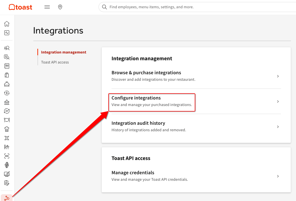Click the integrations share-node icon

(7, 198)
